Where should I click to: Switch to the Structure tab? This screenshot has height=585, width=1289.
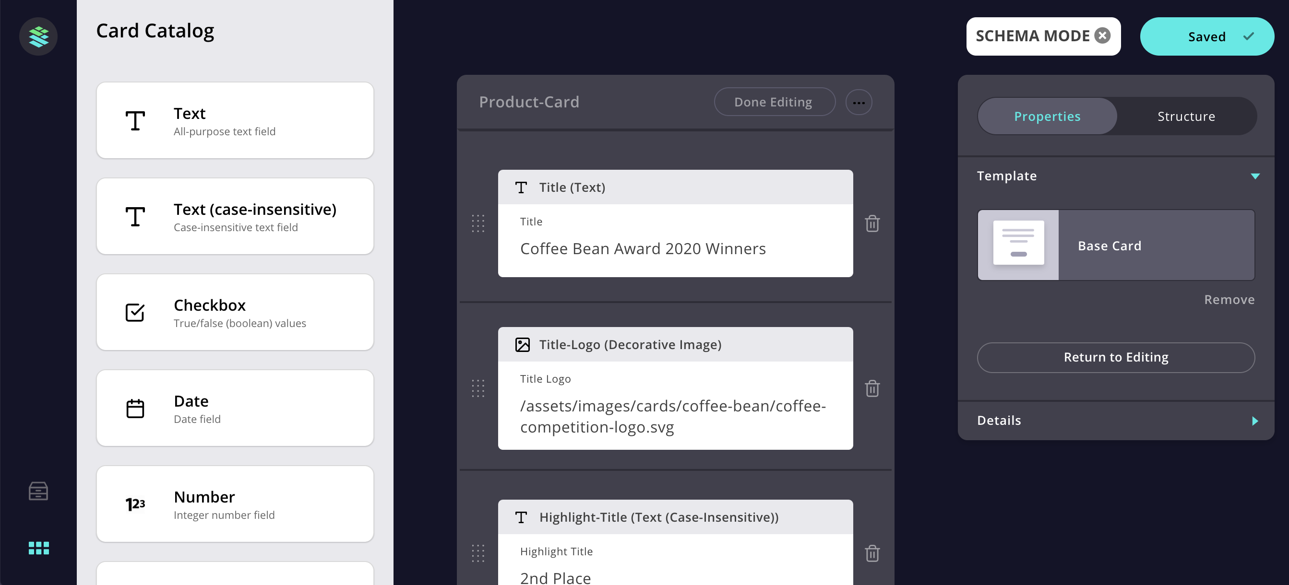(x=1186, y=116)
